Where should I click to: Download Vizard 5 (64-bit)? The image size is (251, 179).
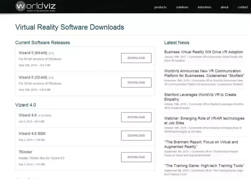coord(136,58)
